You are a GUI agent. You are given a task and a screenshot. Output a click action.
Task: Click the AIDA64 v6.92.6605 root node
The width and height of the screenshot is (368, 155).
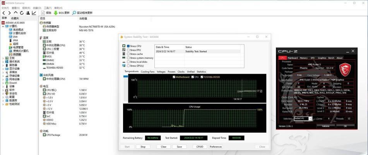click(15, 23)
